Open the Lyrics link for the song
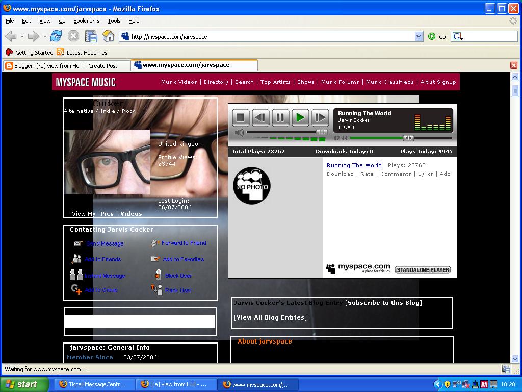Image resolution: width=522 pixels, height=392 pixels. [426, 174]
